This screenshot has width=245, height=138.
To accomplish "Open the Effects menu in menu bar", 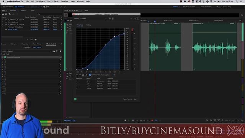I will point(55,2).
